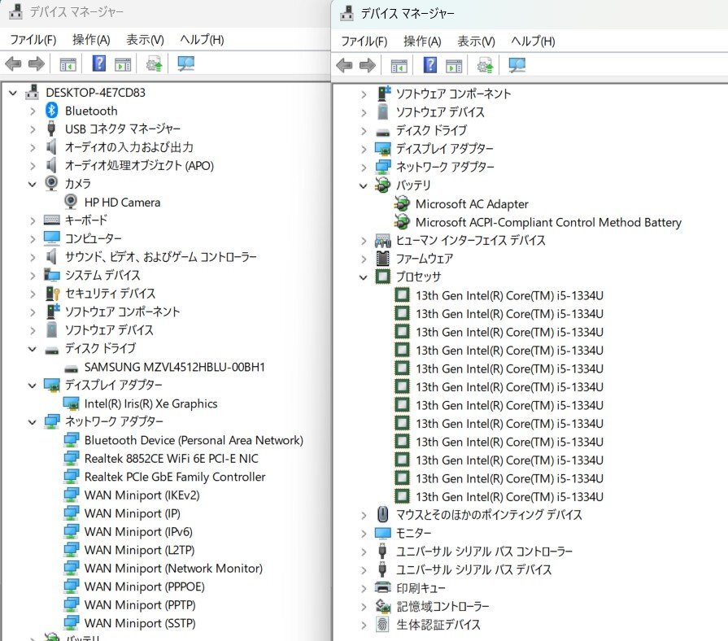
Task: Click the Bluetooth icon in the left device tree
Action: click(51, 111)
